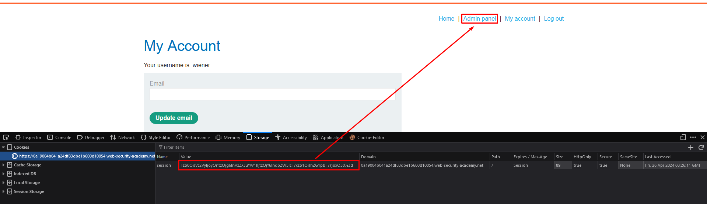Viewport: 707px width, 204px height.
Task: Open the Debugger tab
Action: tap(91, 137)
